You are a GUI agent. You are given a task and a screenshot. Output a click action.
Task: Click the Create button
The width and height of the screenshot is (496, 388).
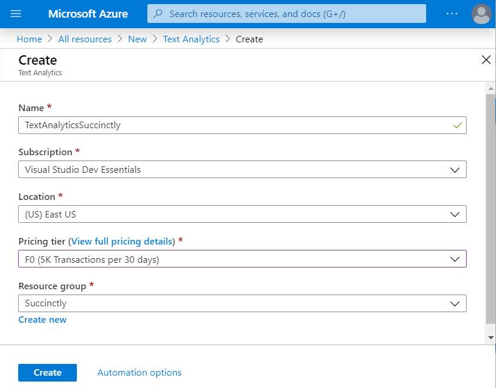pyautogui.click(x=47, y=372)
